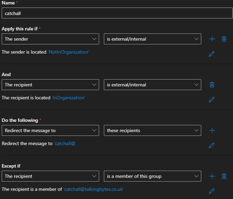Open the sender 'is external/internal' dropdown
233x199 pixels.
[x=152, y=39]
